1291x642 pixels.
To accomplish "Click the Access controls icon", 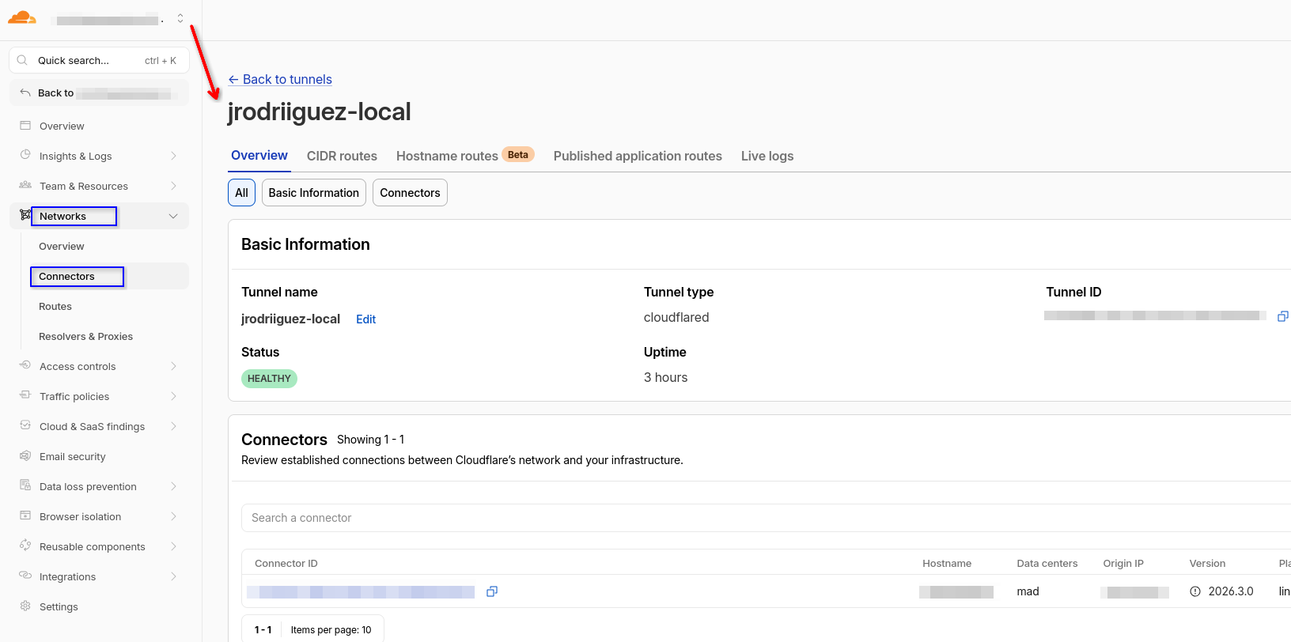I will (x=25, y=366).
